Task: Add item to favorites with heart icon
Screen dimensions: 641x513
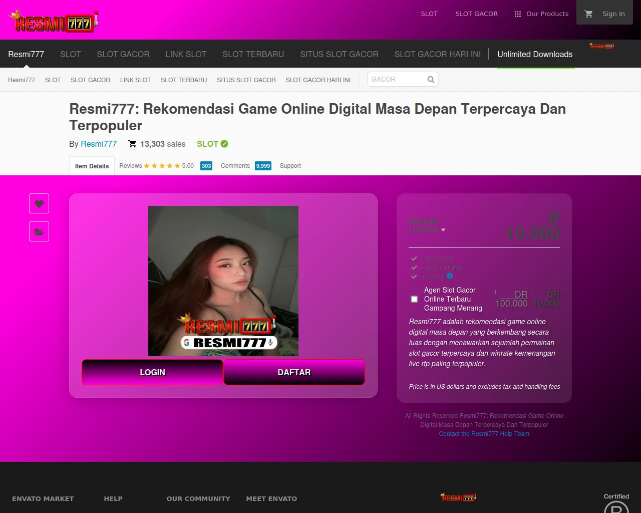Action: tap(39, 203)
